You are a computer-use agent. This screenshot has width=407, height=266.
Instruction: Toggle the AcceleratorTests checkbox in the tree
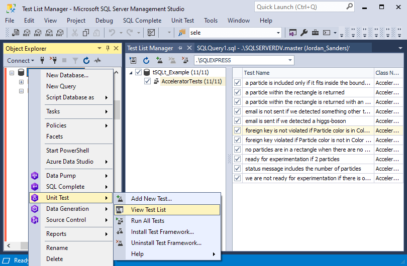[147, 81]
